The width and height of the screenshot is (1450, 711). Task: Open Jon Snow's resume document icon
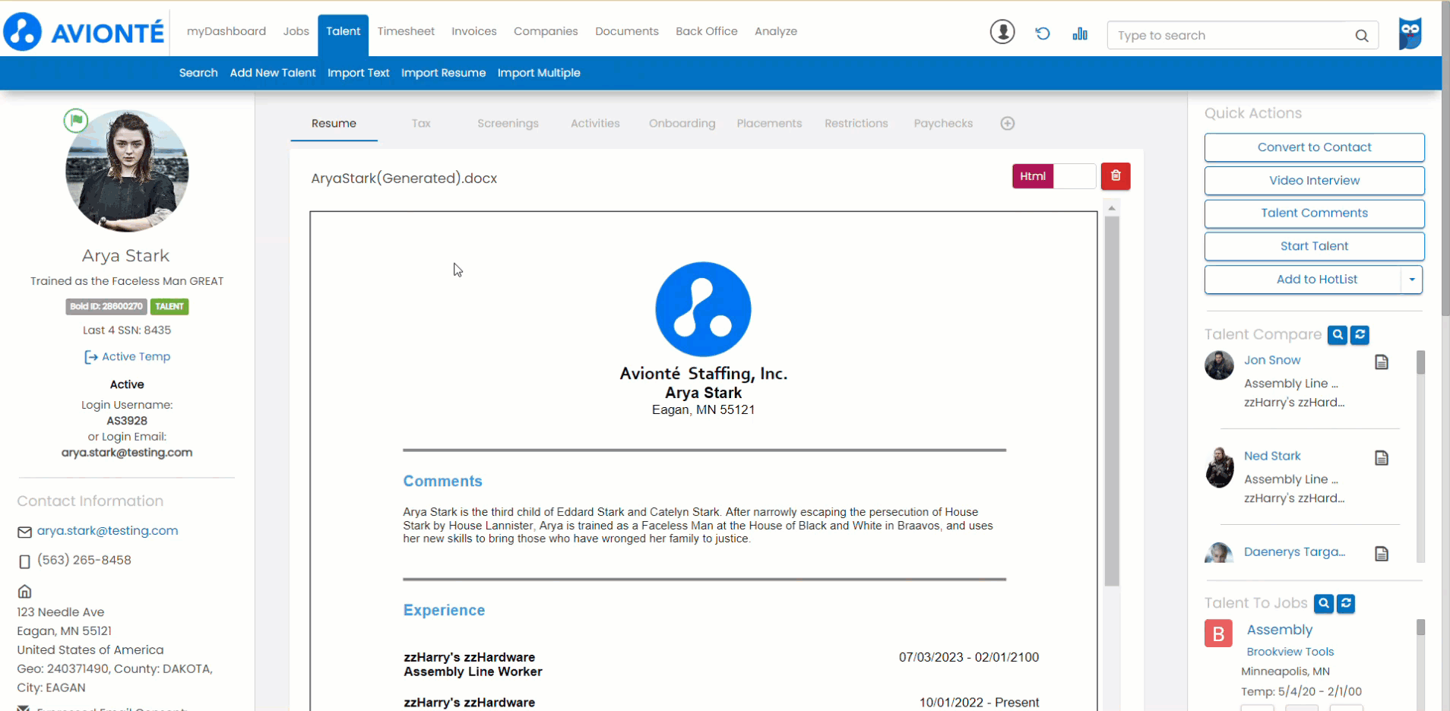(x=1382, y=362)
